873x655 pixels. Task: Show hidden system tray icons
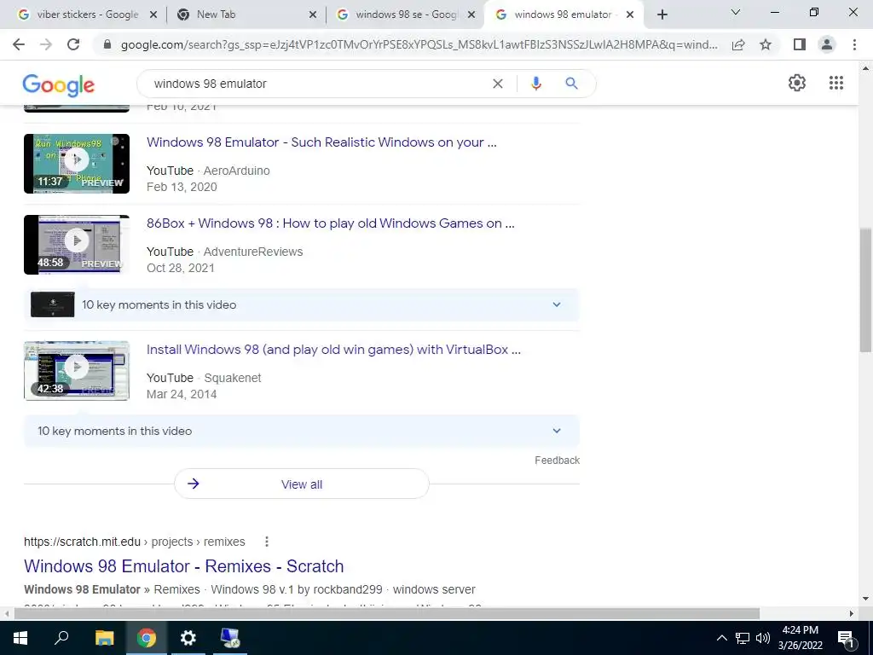(x=721, y=638)
